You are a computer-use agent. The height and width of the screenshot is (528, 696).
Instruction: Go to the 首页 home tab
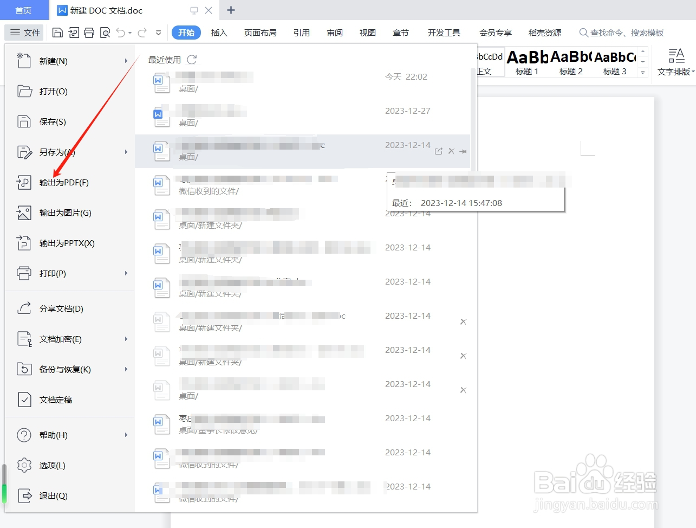(23, 10)
